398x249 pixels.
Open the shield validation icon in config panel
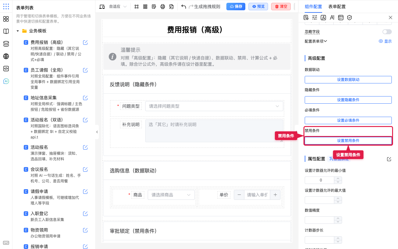point(349,18)
